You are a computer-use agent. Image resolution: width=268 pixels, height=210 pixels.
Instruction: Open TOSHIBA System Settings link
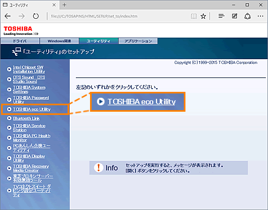coord(29,90)
